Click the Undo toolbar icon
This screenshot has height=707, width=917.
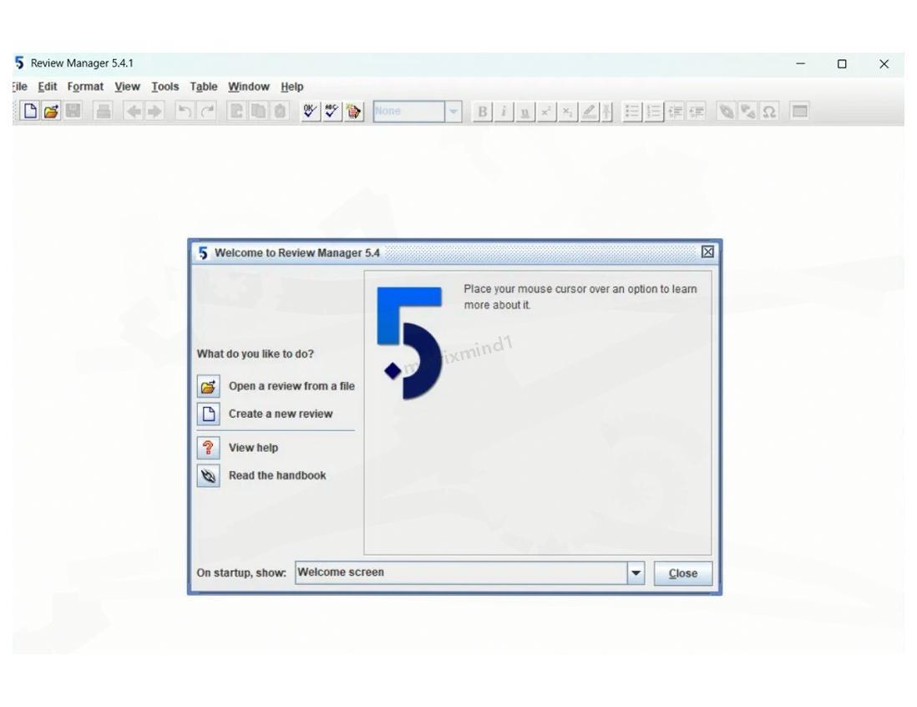pyautogui.click(x=185, y=111)
